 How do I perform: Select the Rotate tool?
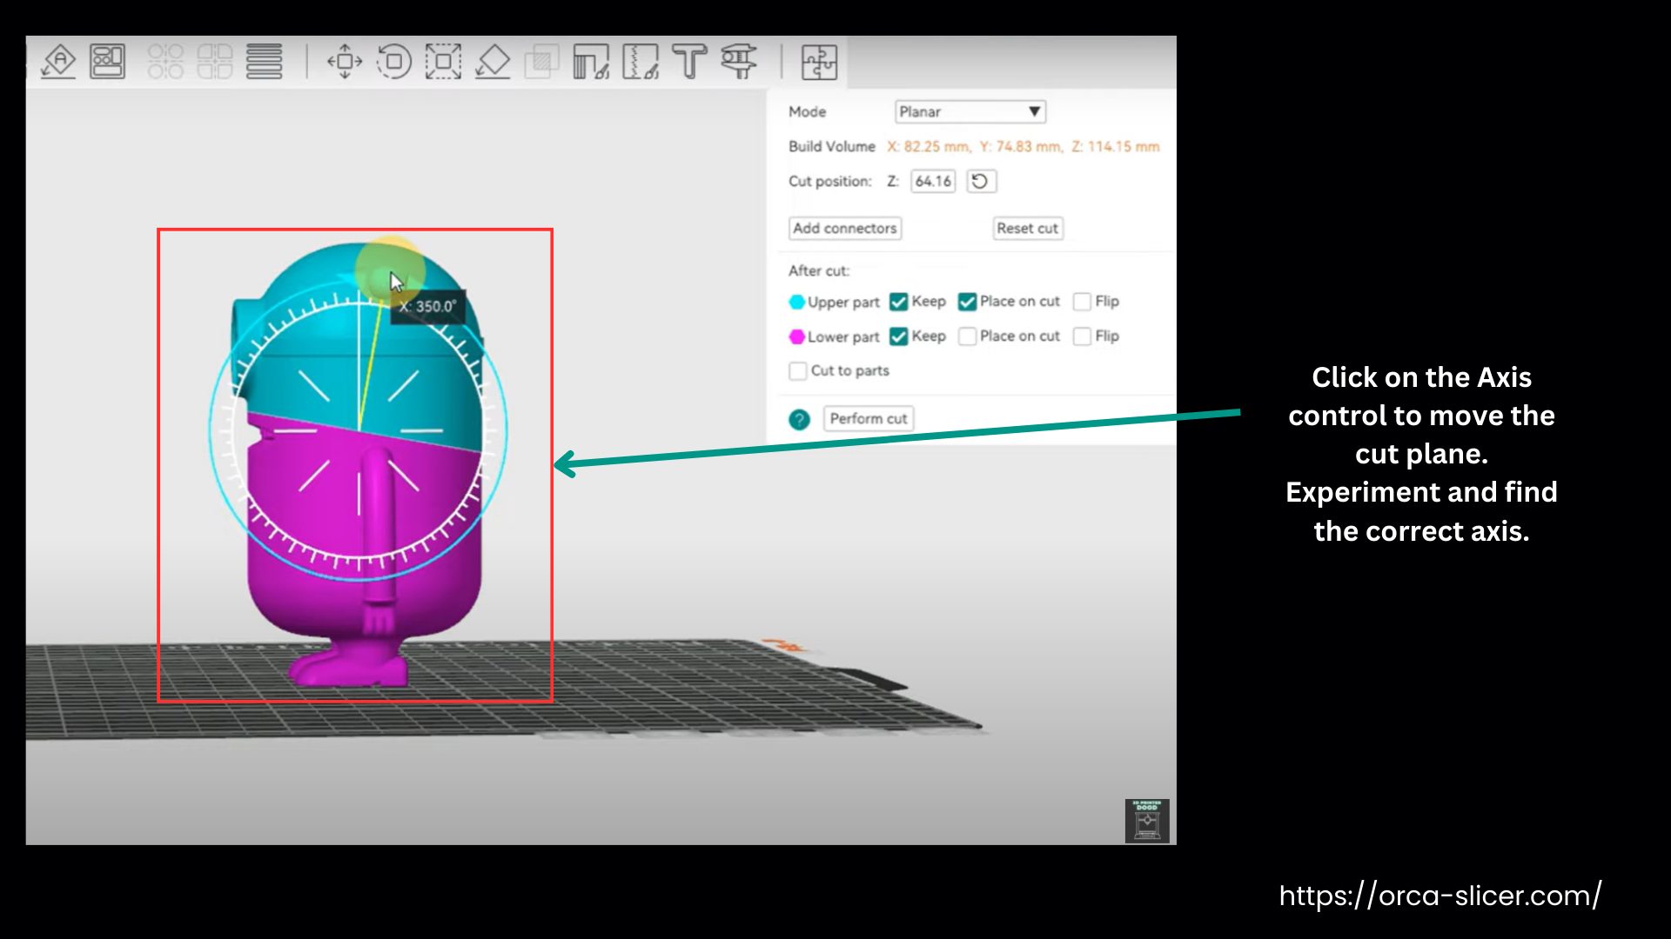click(394, 62)
